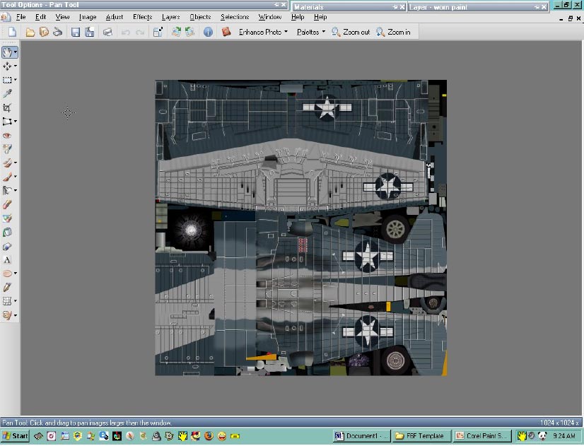The height and width of the screenshot is (446, 584).
Task: Click the New file icon
Action: (x=12, y=32)
